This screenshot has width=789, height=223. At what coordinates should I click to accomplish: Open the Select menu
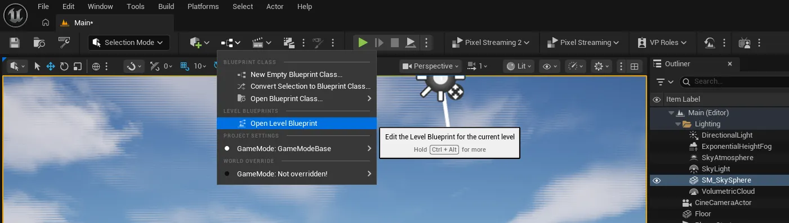click(x=243, y=6)
